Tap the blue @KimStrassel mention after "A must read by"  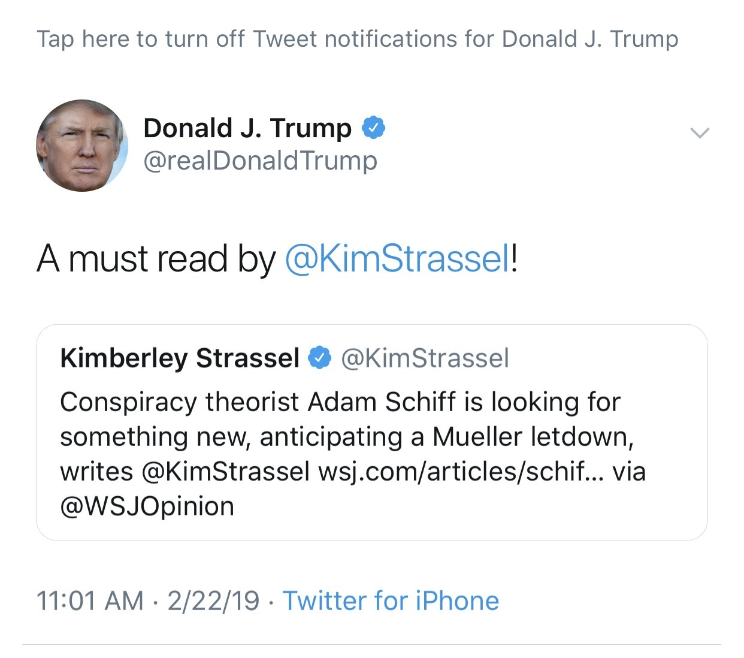[398, 259]
